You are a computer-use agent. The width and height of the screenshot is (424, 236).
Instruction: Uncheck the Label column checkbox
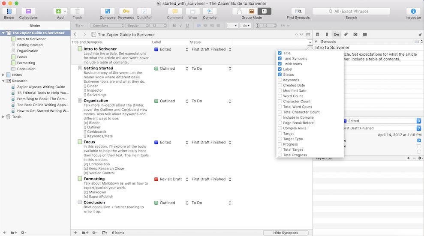[280, 69]
